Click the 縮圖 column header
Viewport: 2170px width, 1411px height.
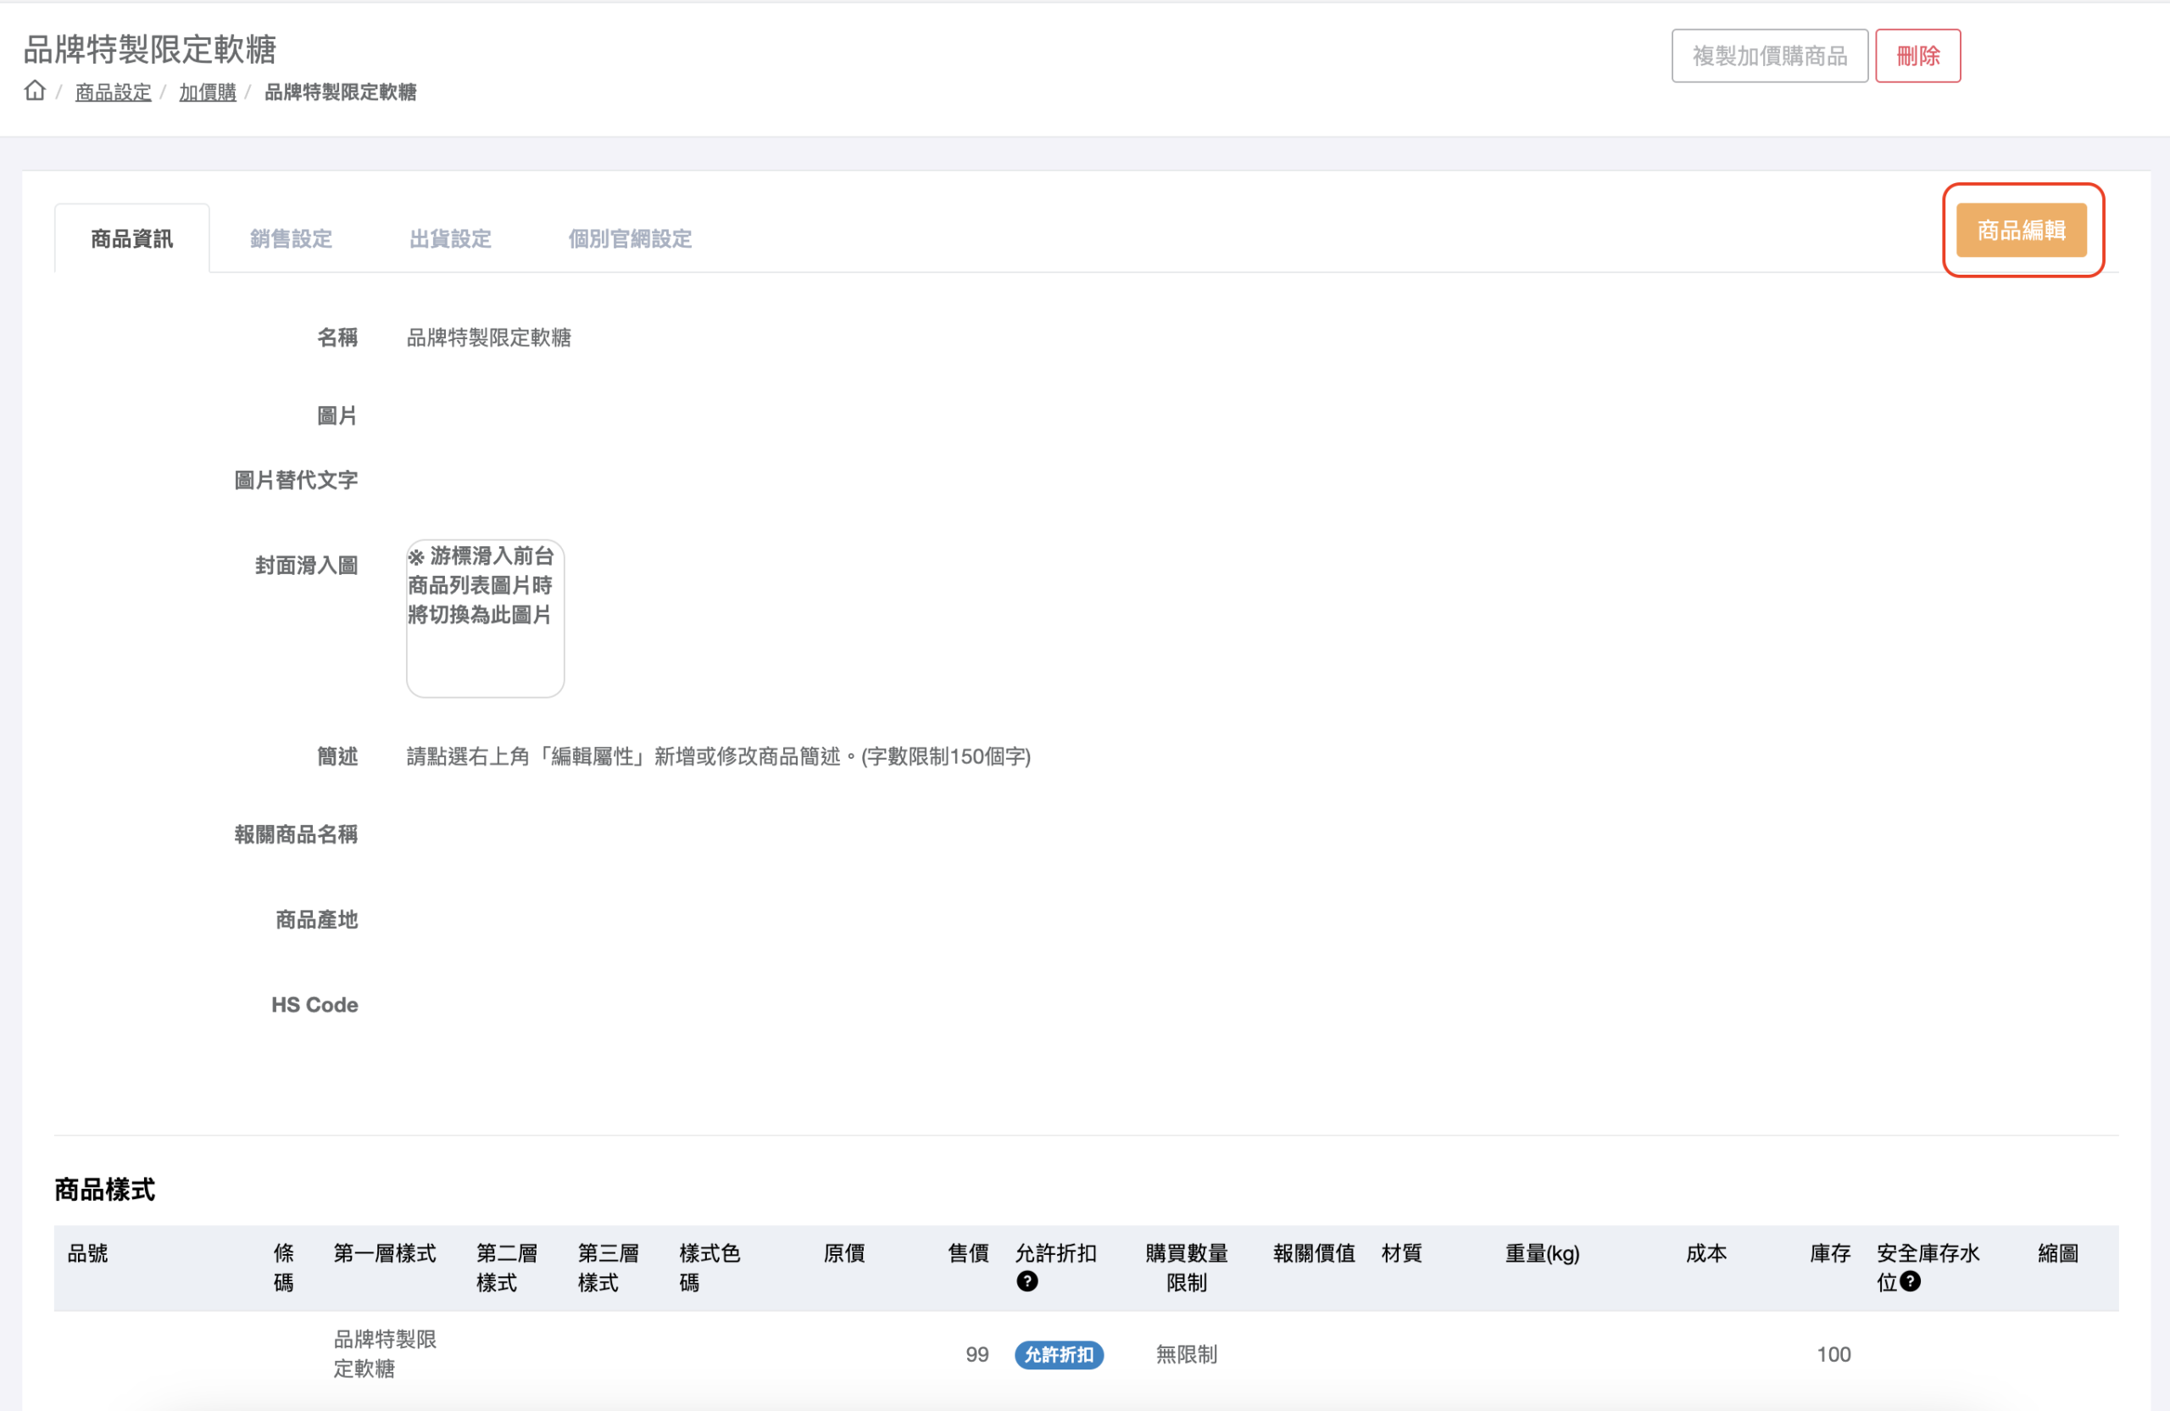[x=2058, y=1253]
